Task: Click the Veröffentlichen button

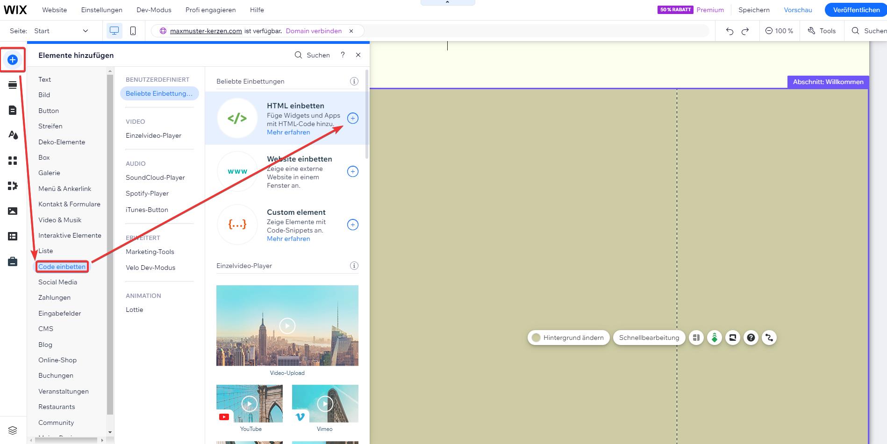Action: pos(856,10)
